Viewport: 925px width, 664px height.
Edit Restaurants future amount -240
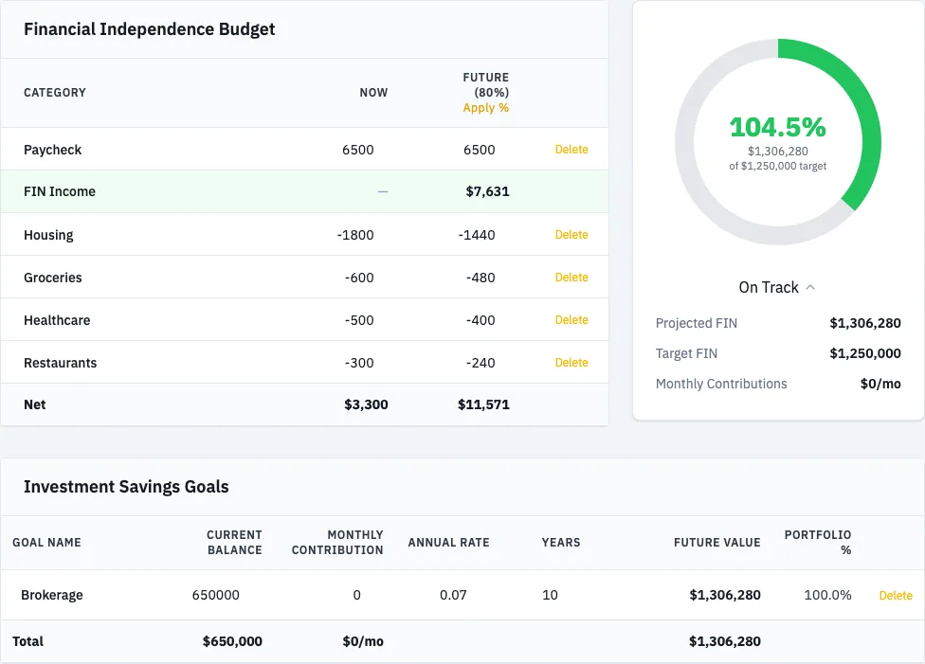[481, 363]
